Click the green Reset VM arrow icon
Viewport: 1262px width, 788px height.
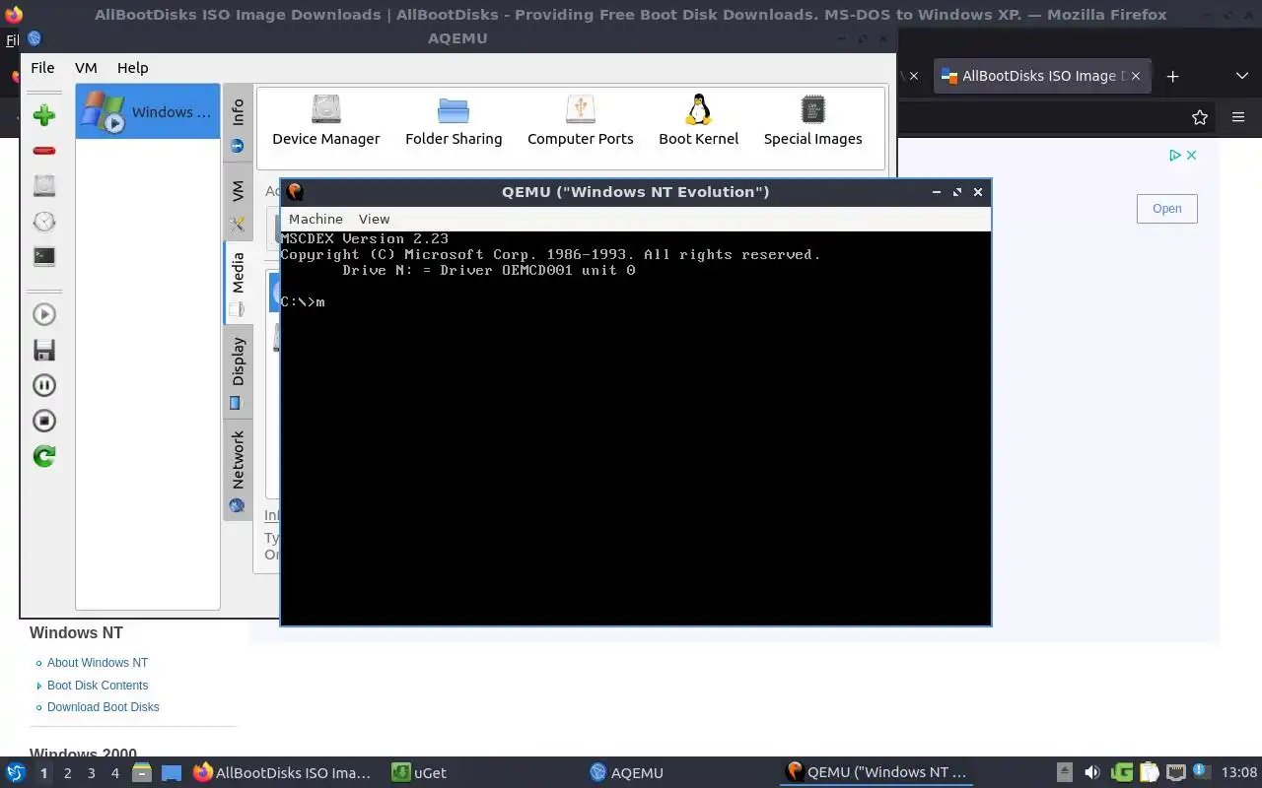(x=43, y=456)
